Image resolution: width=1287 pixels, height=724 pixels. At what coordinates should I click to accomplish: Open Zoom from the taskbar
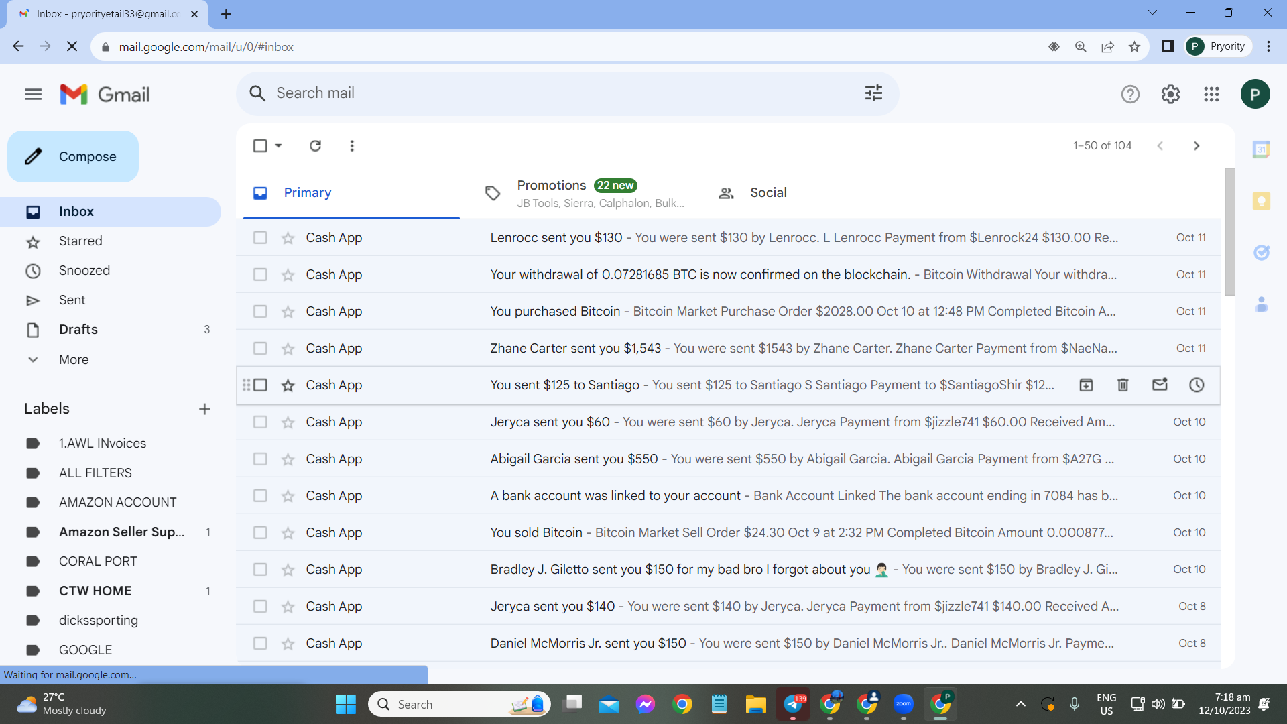click(904, 704)
